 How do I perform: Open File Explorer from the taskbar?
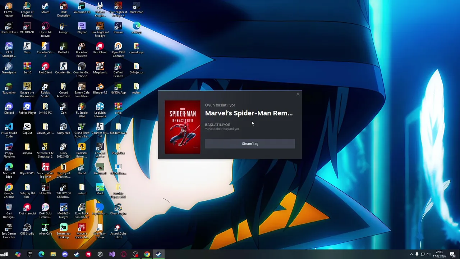[x=53, y=254]
